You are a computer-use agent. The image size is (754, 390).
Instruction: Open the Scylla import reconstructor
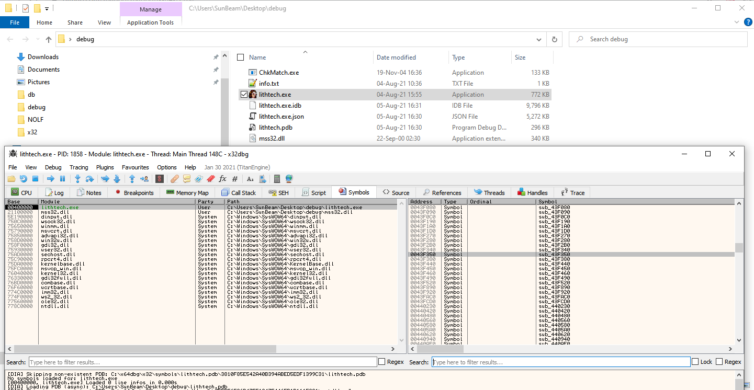[159, 178]
